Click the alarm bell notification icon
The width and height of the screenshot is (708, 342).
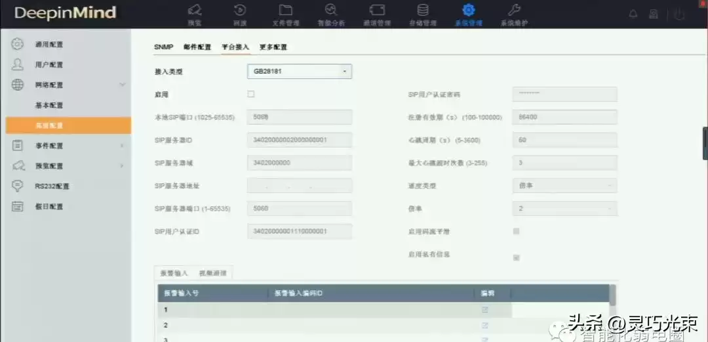click(633, 14)
